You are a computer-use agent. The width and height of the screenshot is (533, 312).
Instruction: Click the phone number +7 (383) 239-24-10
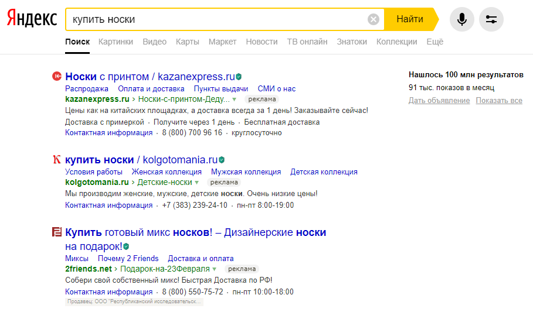pos(195,205)
